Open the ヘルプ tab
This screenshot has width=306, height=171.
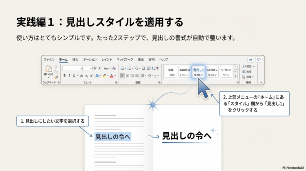click(x=163, y=59)
